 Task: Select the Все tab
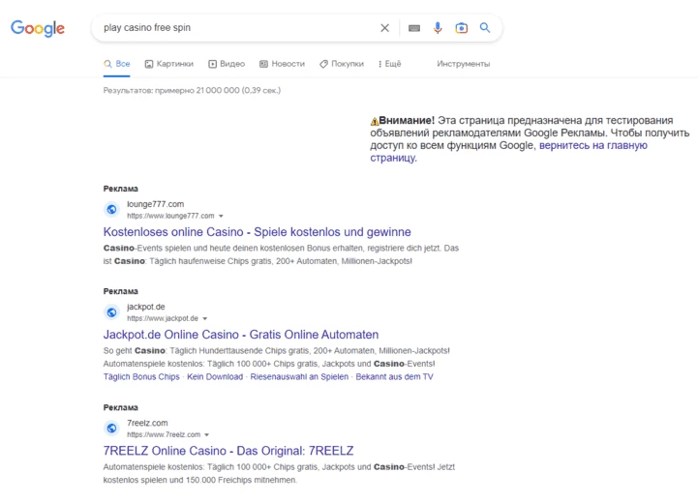[116, 64]
